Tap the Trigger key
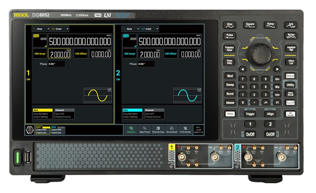This screenshot has width=316, height=193. point(250,114)
